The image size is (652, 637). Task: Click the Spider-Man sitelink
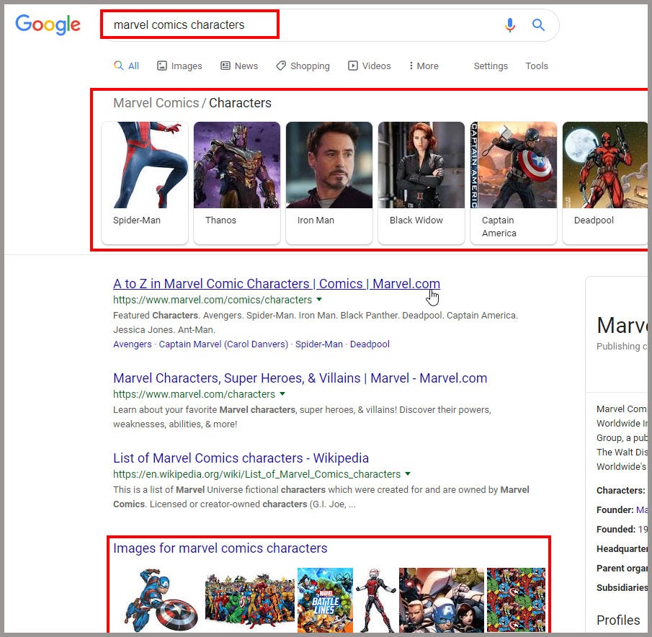point(319,344)
